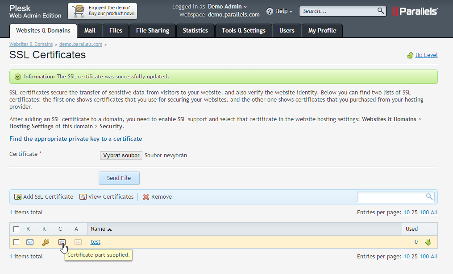Click the Send File button

pos(119,178)
